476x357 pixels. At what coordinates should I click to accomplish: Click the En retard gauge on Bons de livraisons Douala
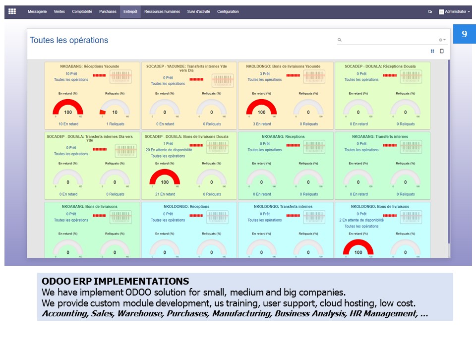pos(165,178)
